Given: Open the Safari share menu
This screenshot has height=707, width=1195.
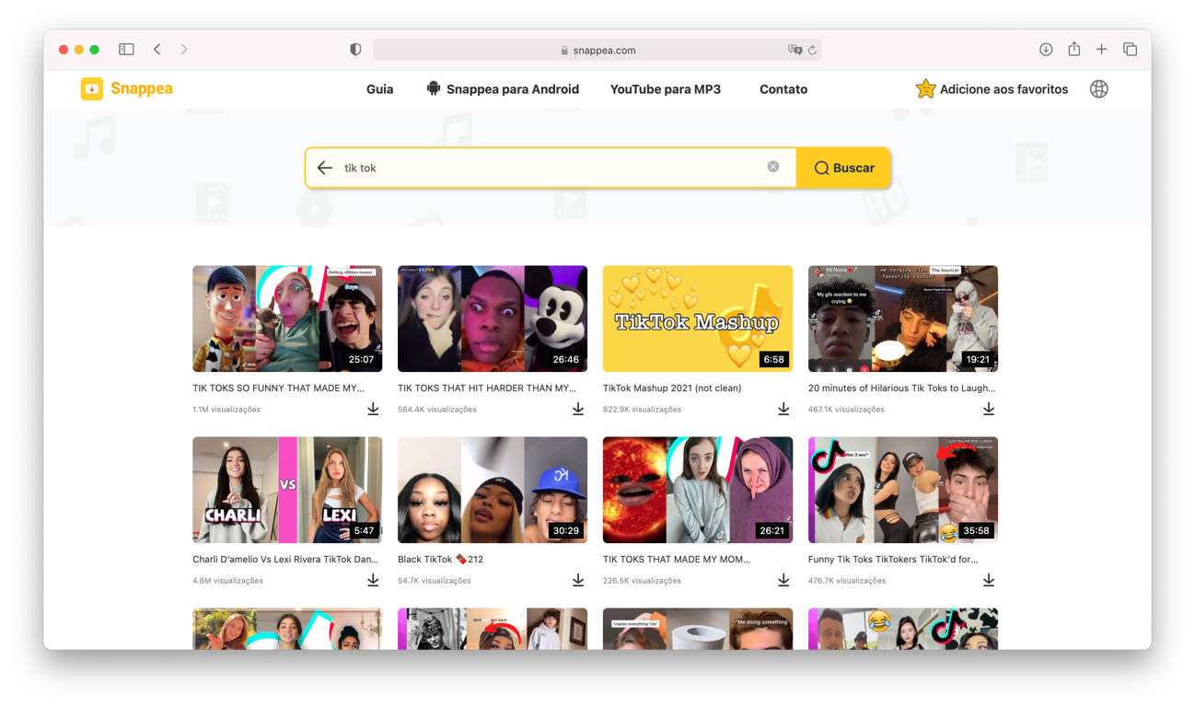Looking at the screenshot, I should (x=1073, y=49).
